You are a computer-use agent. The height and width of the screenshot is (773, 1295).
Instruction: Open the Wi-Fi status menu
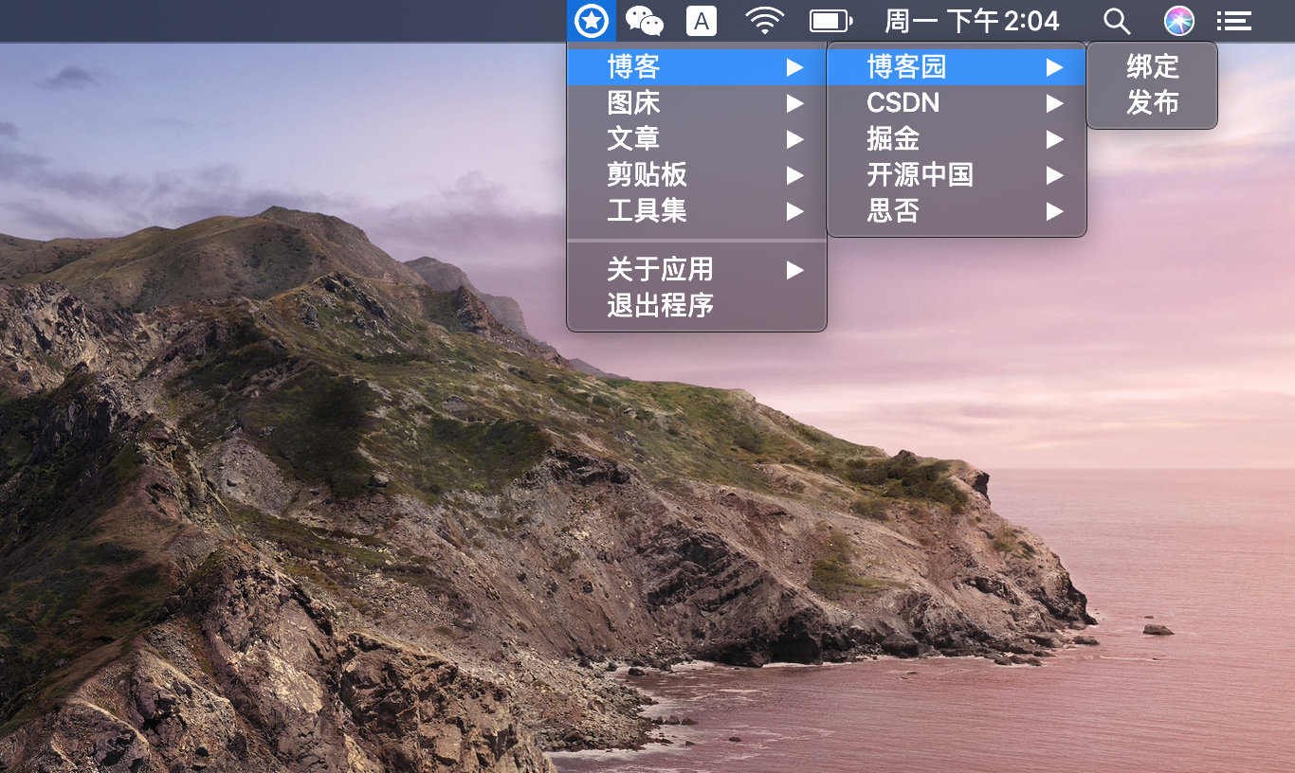click(764, 20)
